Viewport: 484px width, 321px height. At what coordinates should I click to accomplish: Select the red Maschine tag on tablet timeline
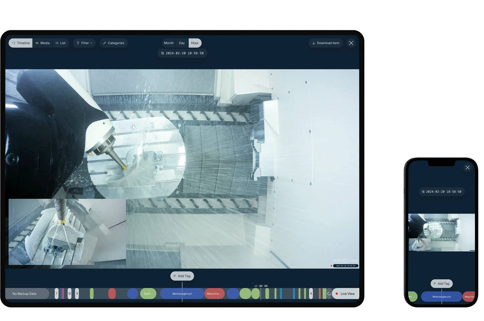point(214,294)
